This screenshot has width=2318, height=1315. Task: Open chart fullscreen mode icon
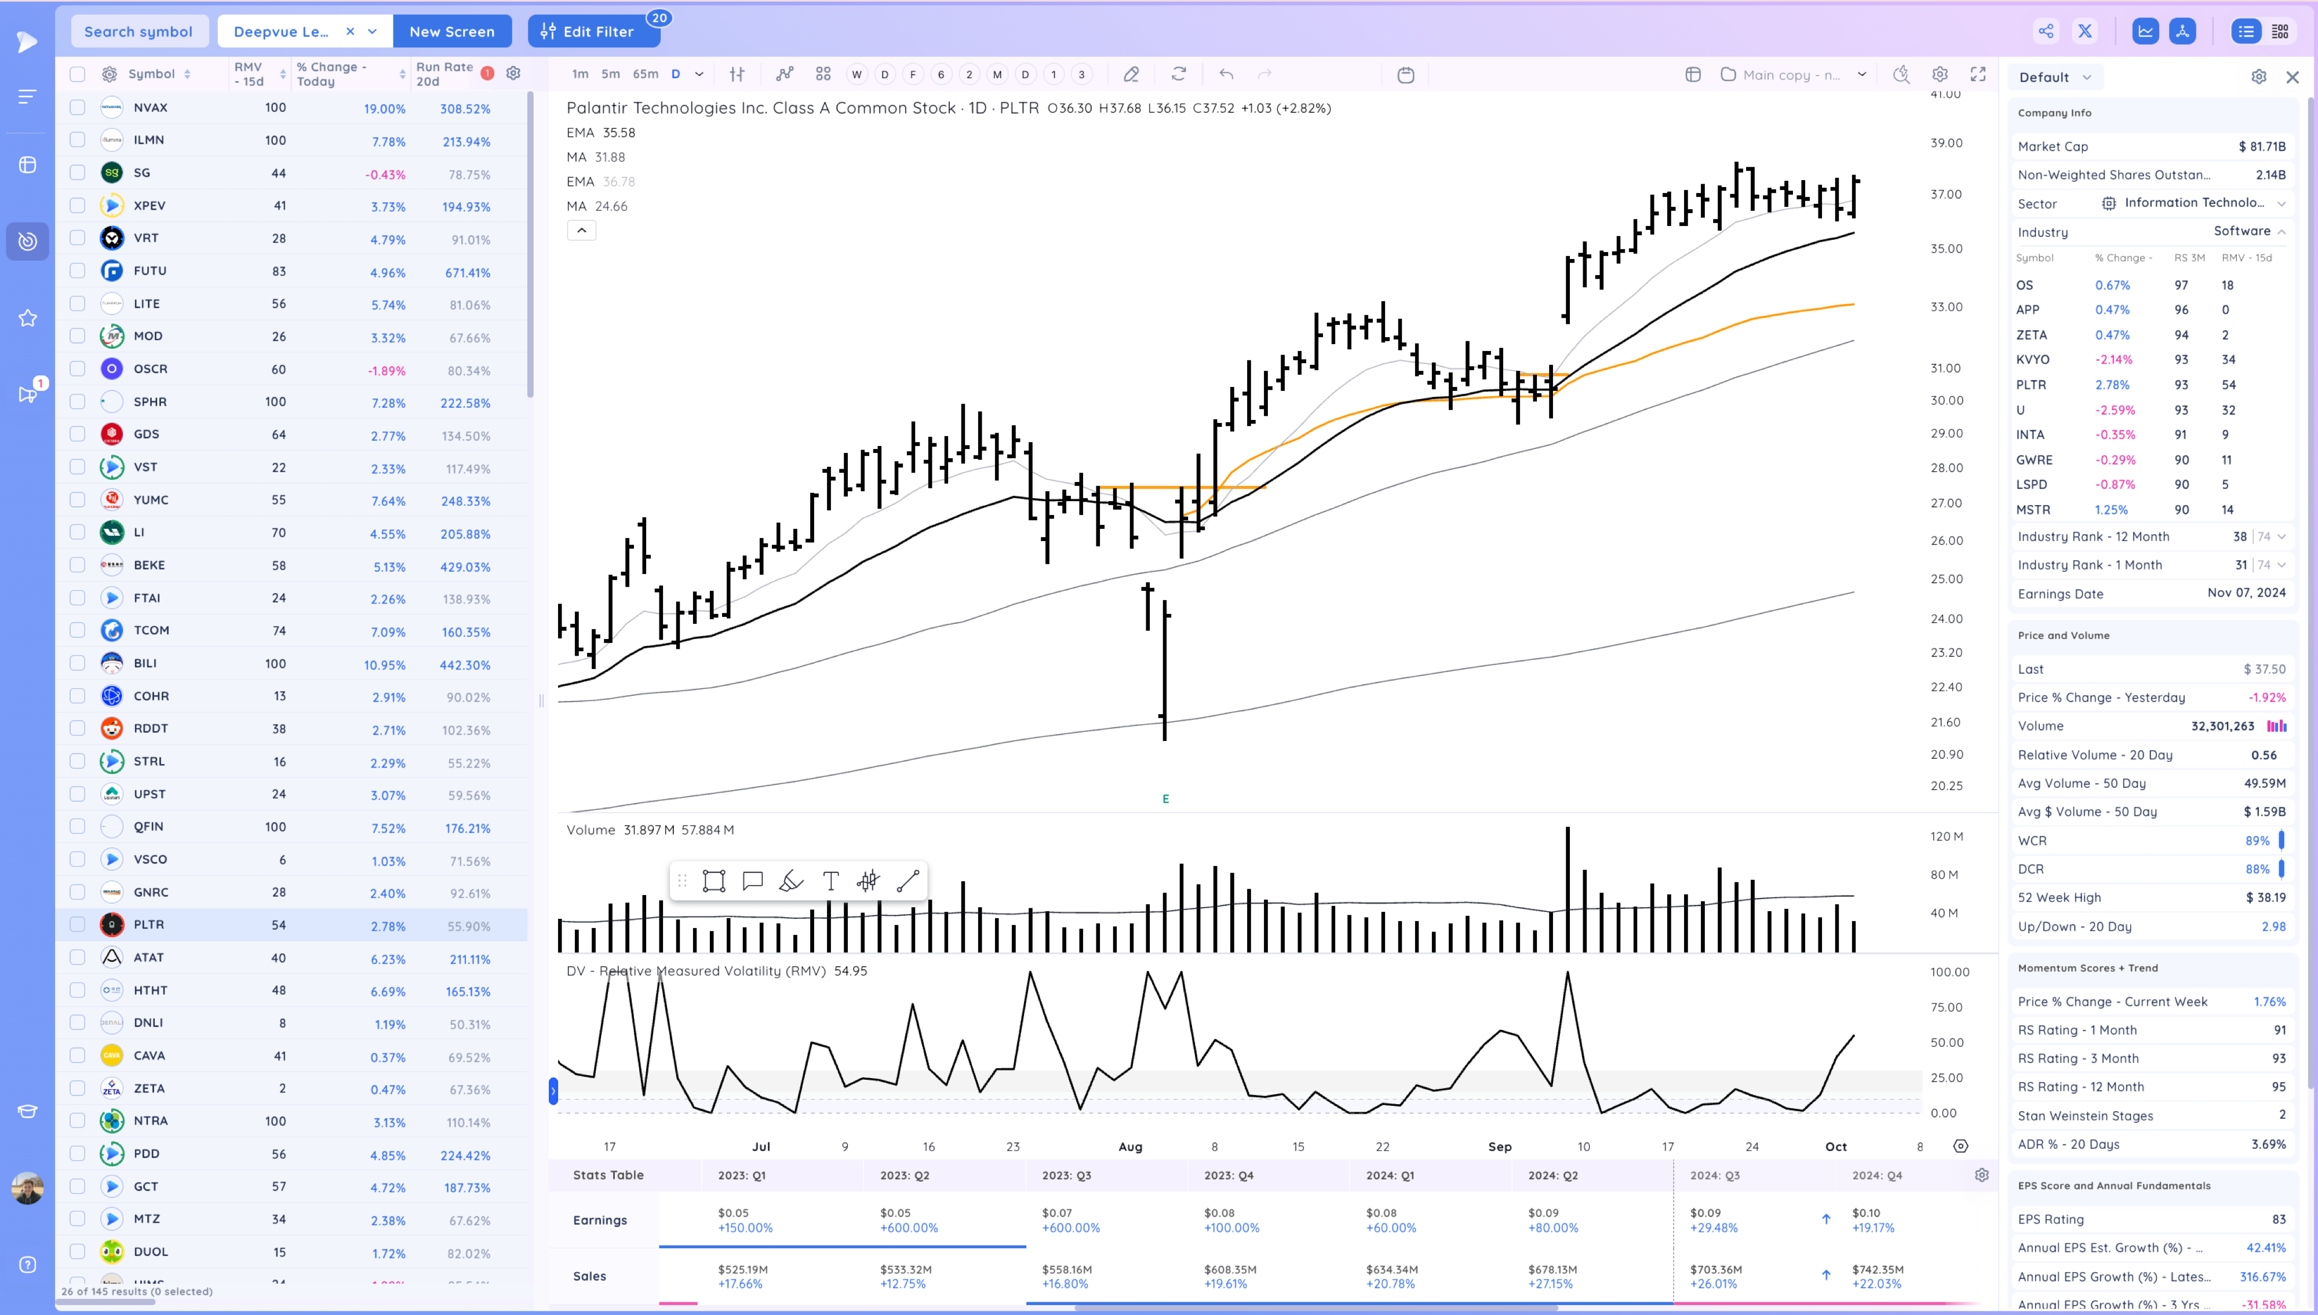(1977, 75)
